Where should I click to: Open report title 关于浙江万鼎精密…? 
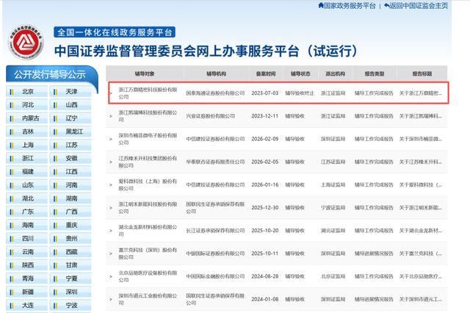point(420,93)
